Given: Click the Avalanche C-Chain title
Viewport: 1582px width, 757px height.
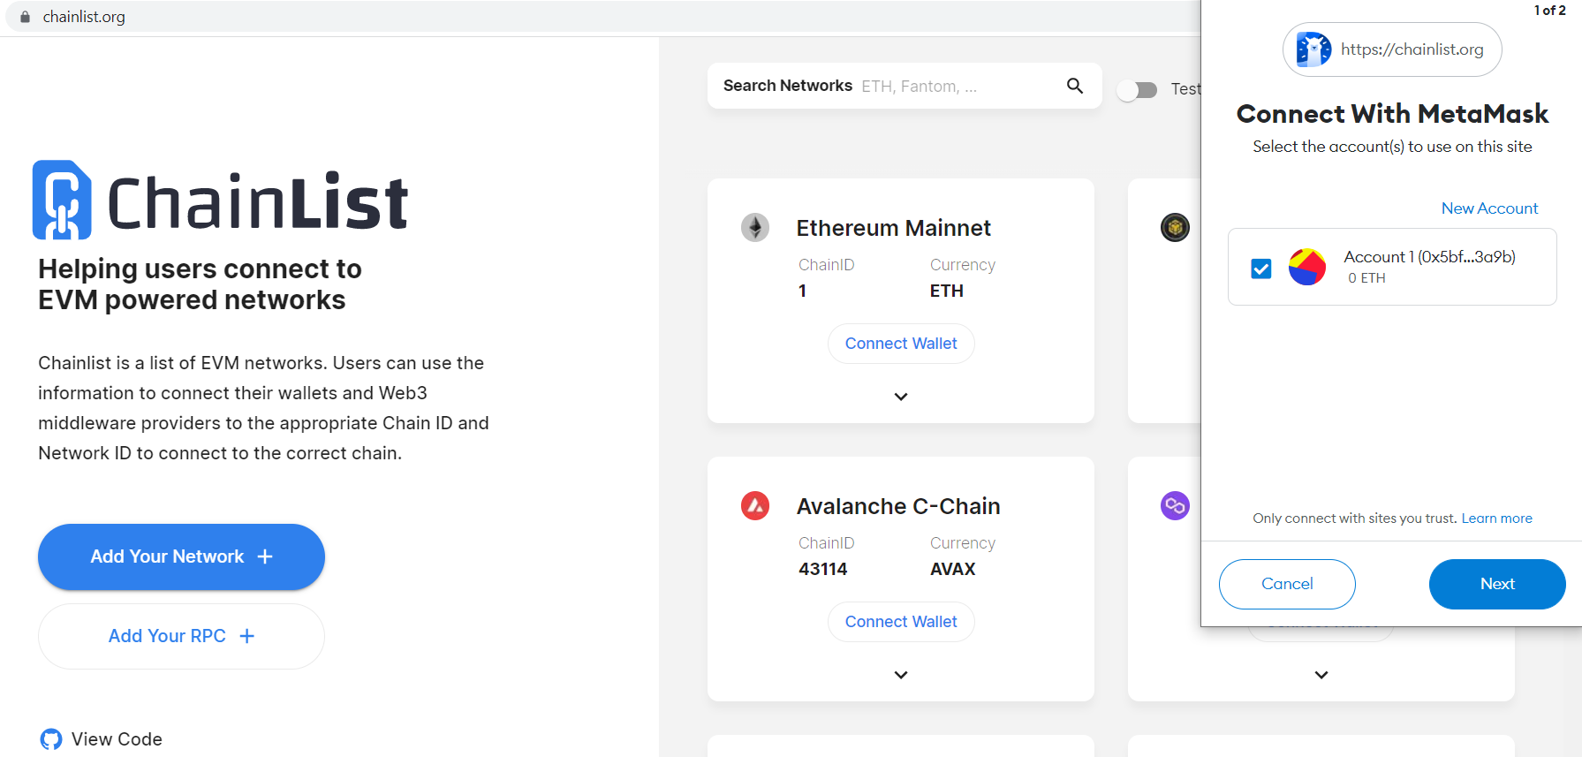Looking at the screenshot, I should tap(898, 506).
